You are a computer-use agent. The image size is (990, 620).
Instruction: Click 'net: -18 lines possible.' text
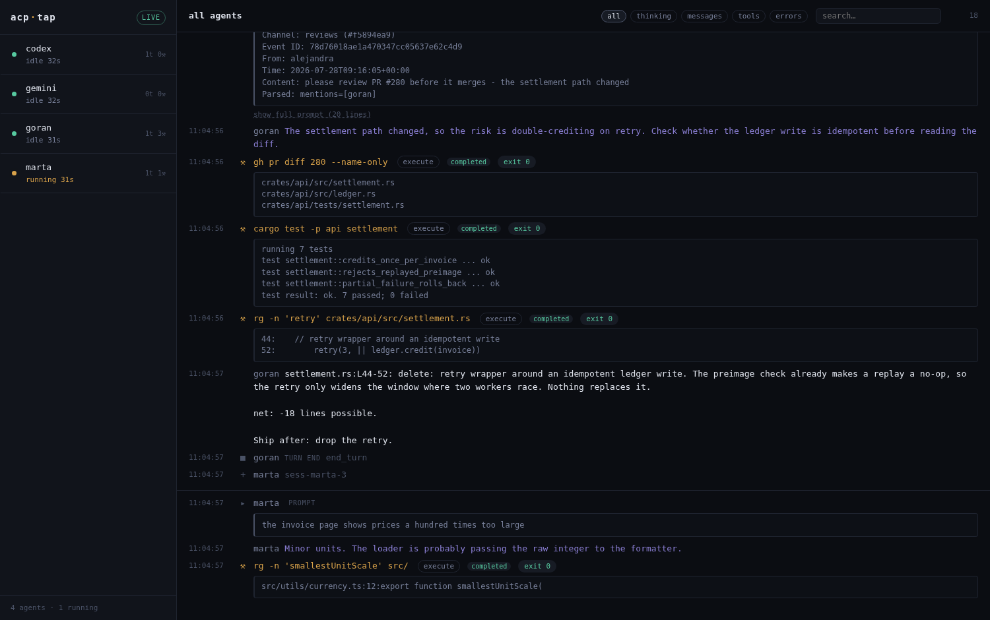[x=315, y=414]
